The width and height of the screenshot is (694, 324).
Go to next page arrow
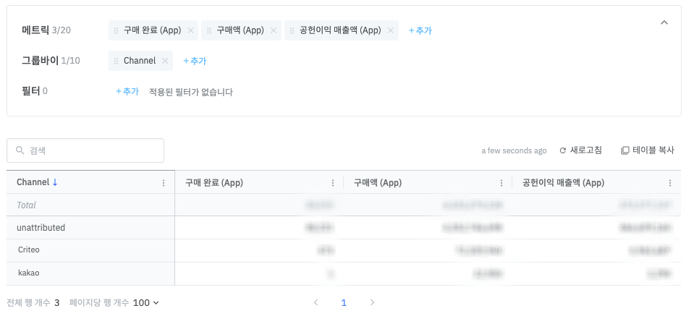[372, 303]
